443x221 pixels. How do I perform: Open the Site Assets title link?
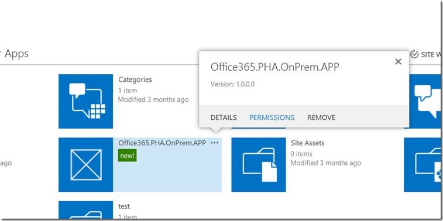307,143
